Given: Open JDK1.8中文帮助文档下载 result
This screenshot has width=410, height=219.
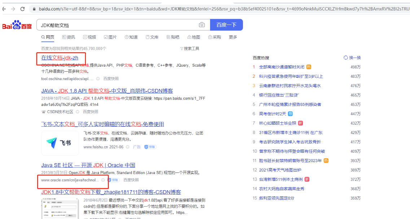Looking at the screenshot, I should coord(111,192).
